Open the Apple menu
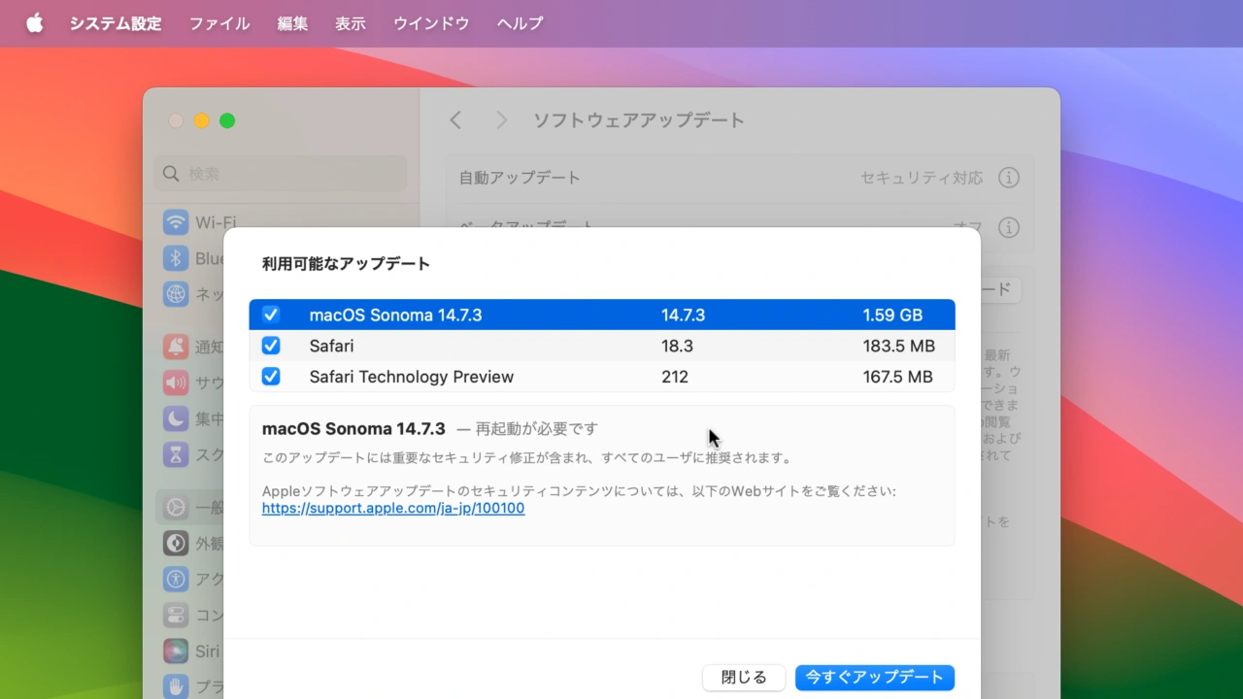The image size is (1243, 699). (x=35, y=23)
